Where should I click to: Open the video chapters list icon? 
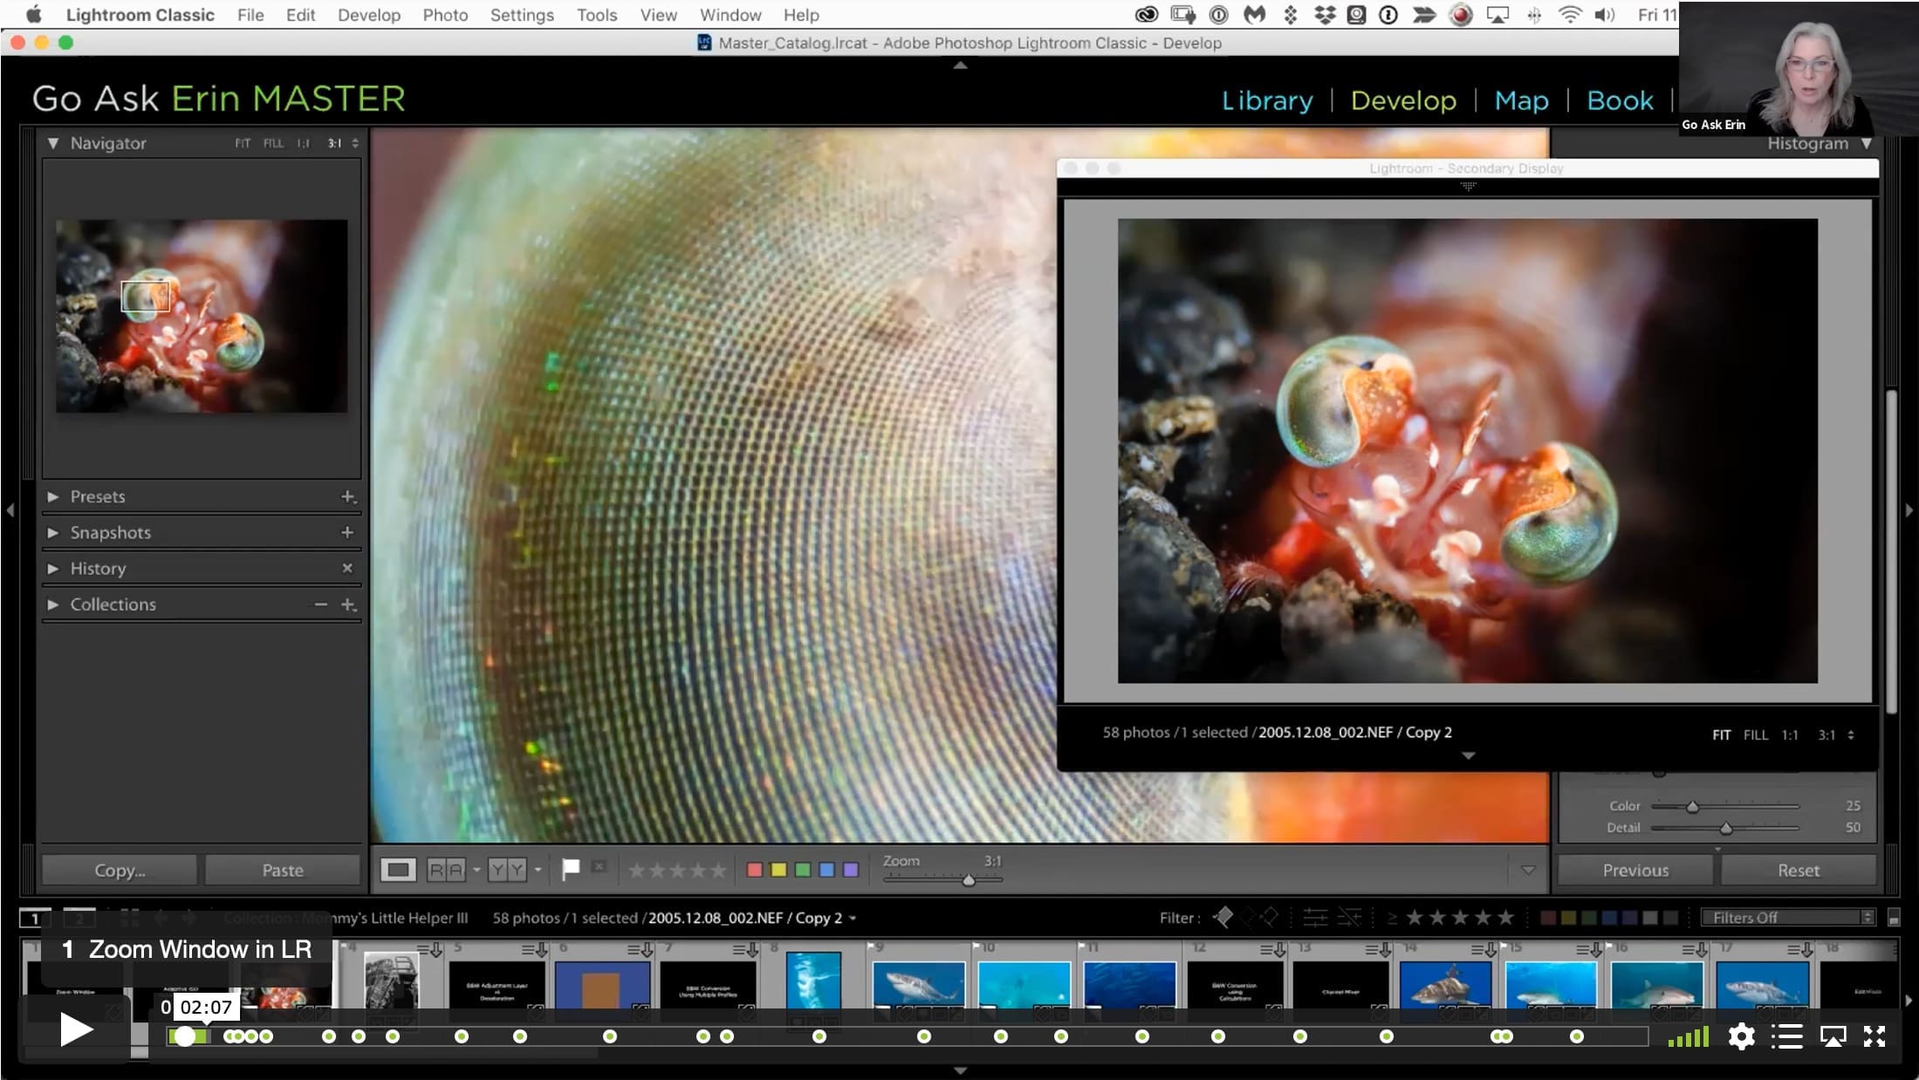coord(1786,1036)
